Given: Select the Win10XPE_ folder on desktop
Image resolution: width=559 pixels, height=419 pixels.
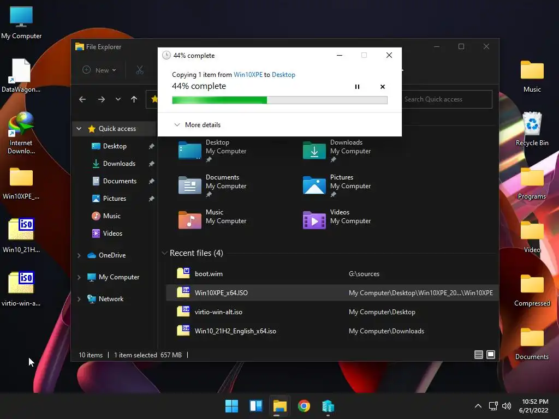Looking at the screenshot, I should pyautogui.click(x=21, y=183).
